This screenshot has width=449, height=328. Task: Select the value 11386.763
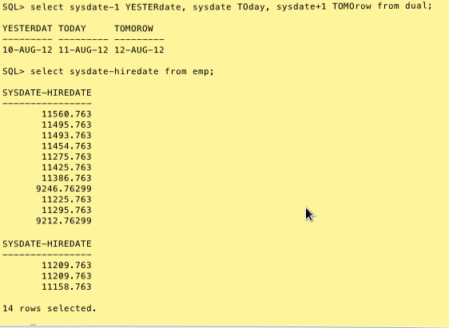(67, 178)
